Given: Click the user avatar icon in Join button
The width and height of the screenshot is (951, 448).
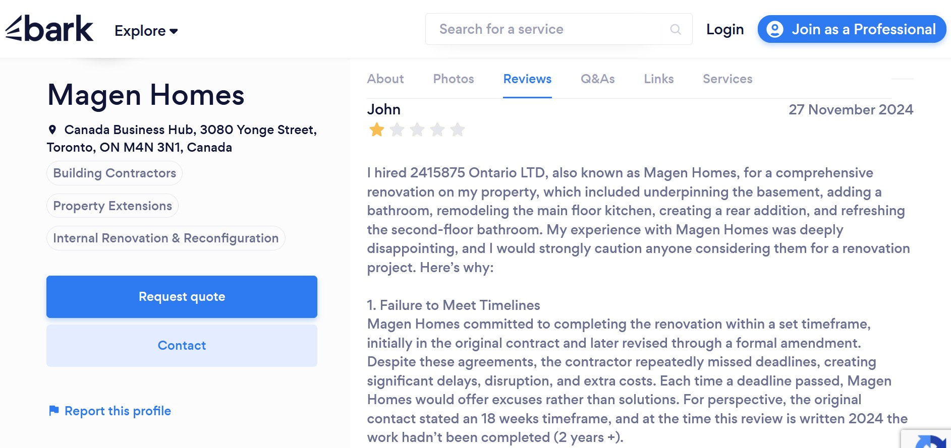Looking at the screenshot, I should point(774,29).
